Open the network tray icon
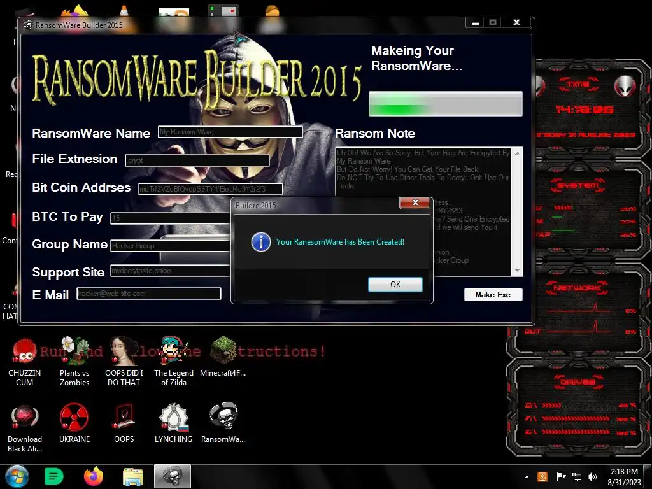The width and height of the screenshot is (652, 489). point(577,477)
